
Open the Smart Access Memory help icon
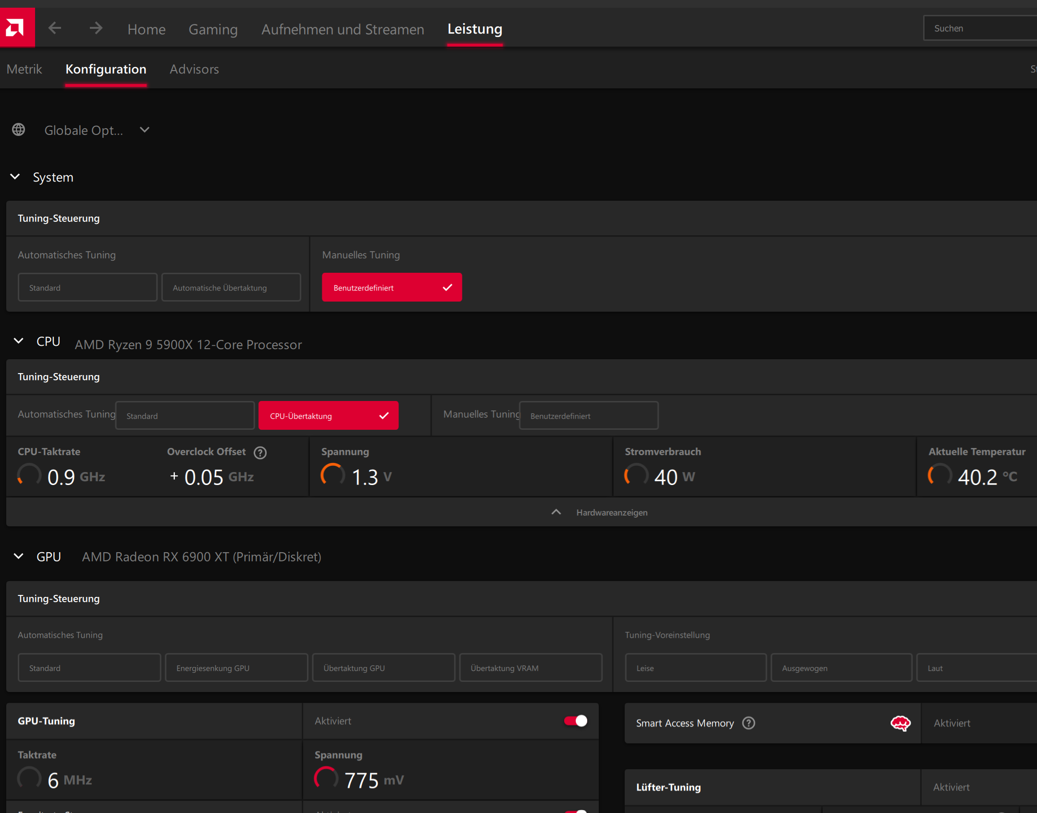tap(749, 723)
